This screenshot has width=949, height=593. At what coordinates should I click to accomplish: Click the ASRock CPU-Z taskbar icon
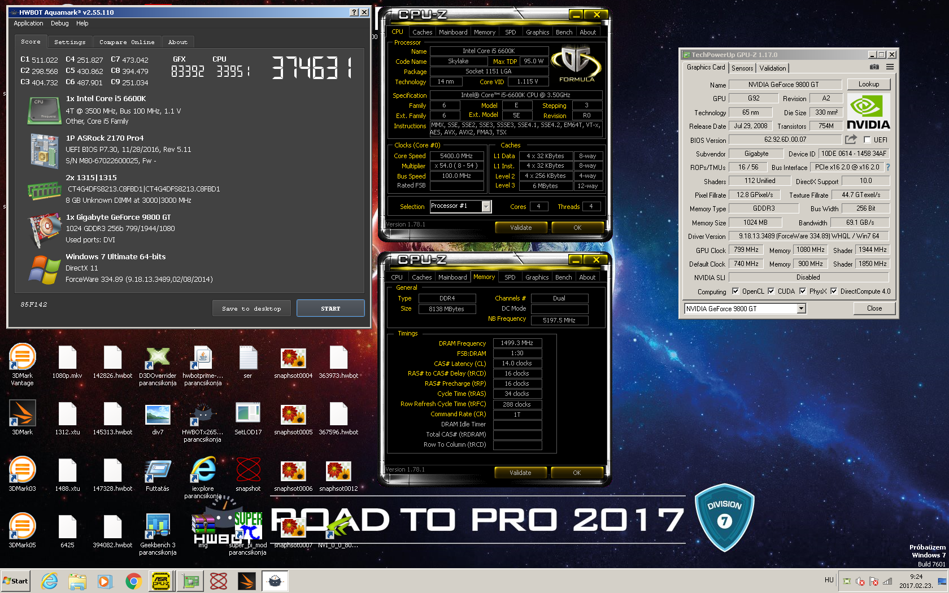click(x=161, y=581)
